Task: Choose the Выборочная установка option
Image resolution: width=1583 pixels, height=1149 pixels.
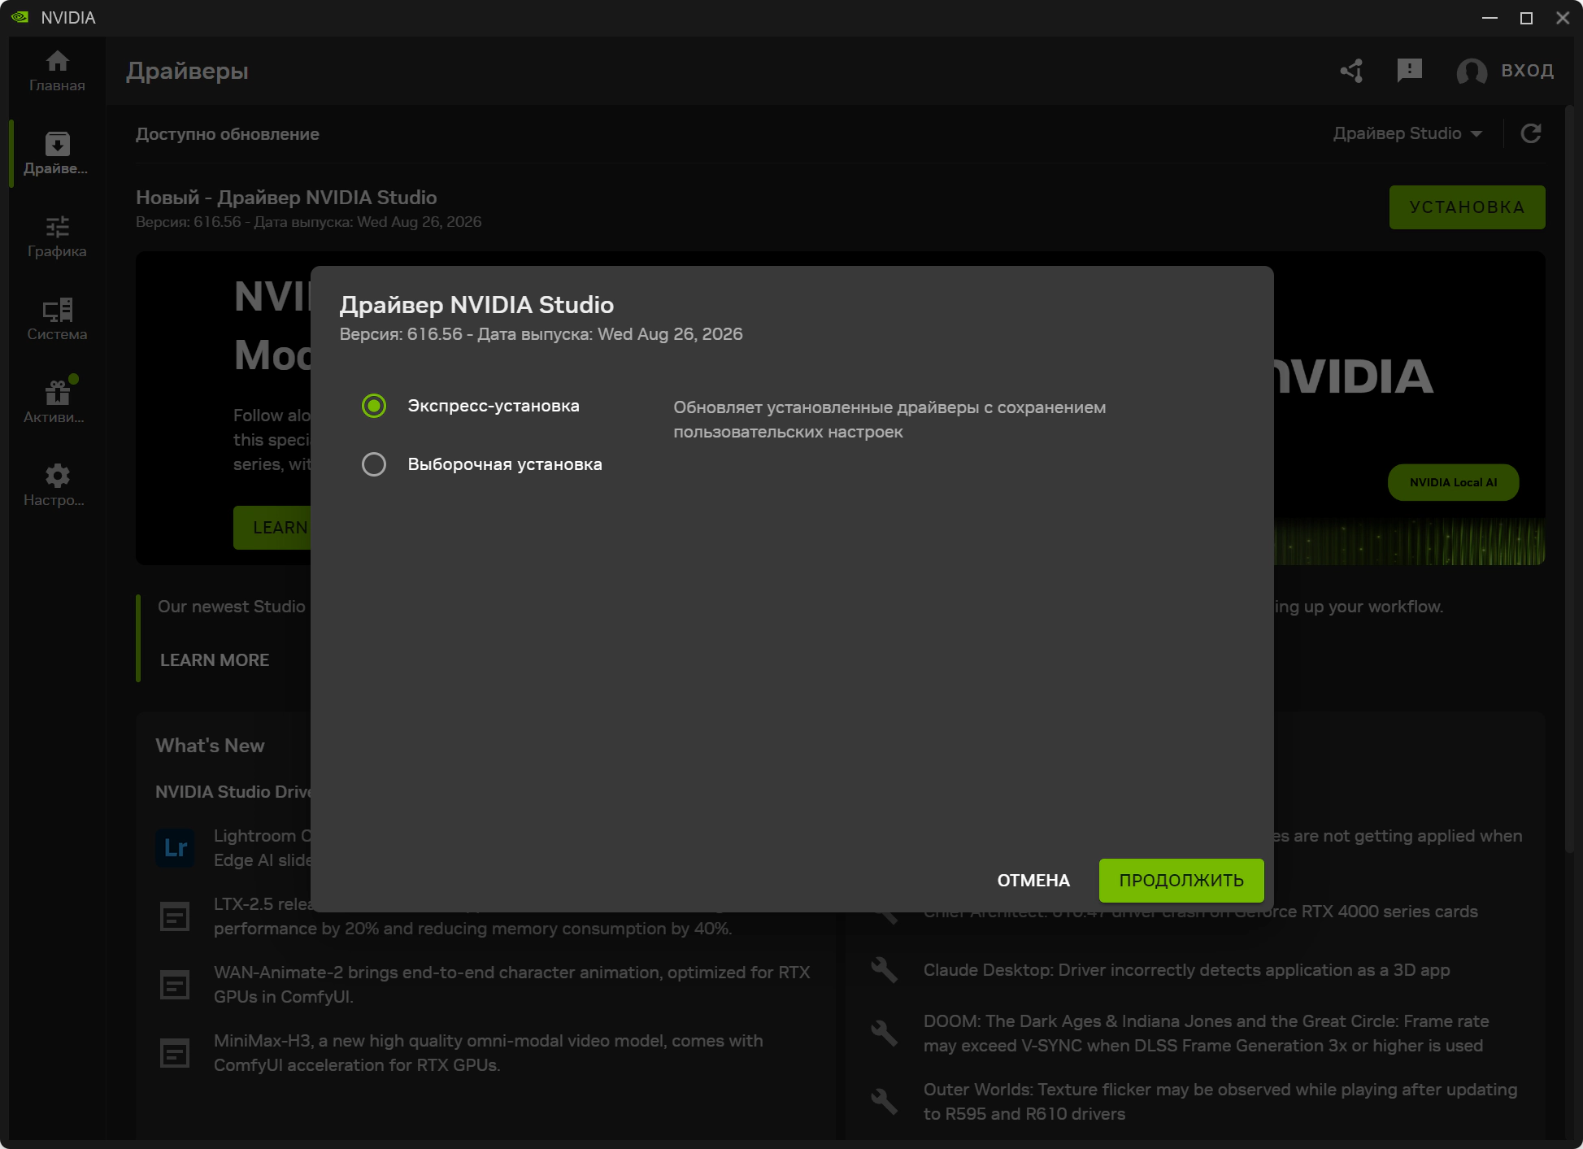Action: click(x=374, y=464)
